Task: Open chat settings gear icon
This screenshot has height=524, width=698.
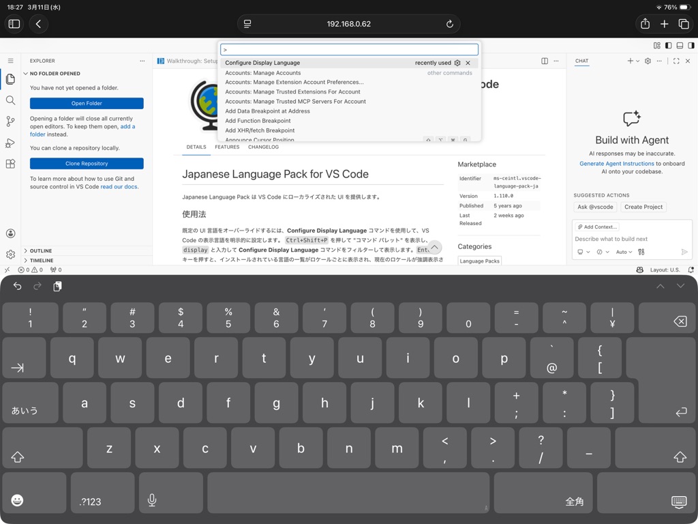Action: point(648,61)
